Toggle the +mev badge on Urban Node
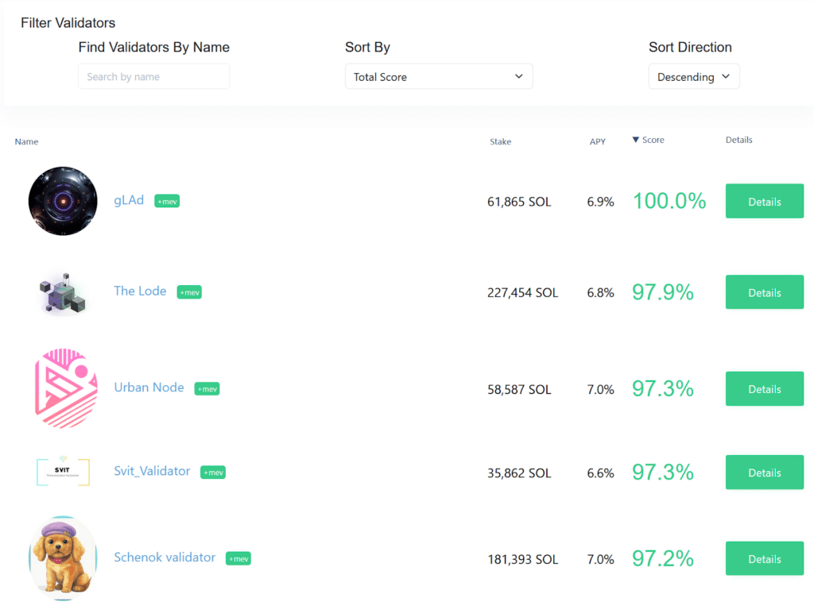Image resolution: width=814 pixels, height=602 pixels. click(x=207, y=388)
